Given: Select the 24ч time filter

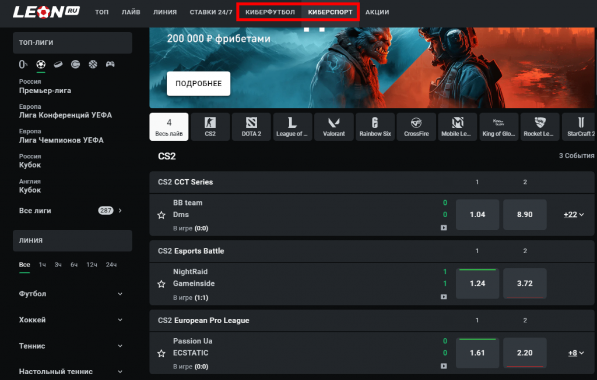Looking at the screenshot, I should click(x=111, y=265).
